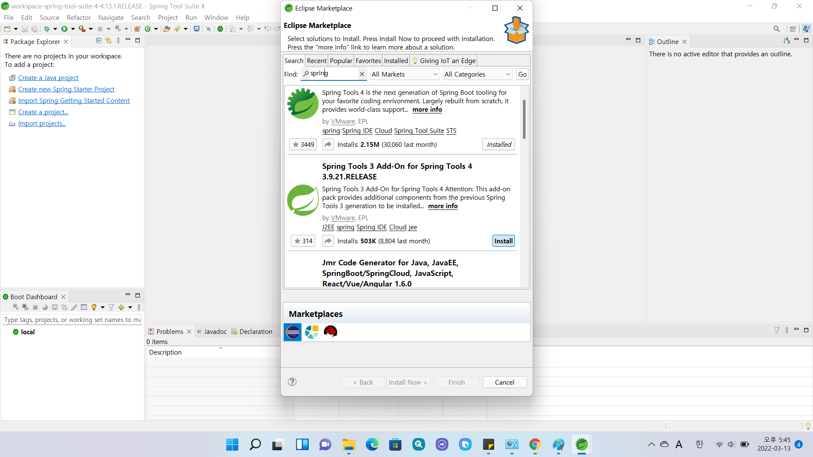Click the results list vertical scrollbar
813x457 pixels.
[x=524, y=120]
